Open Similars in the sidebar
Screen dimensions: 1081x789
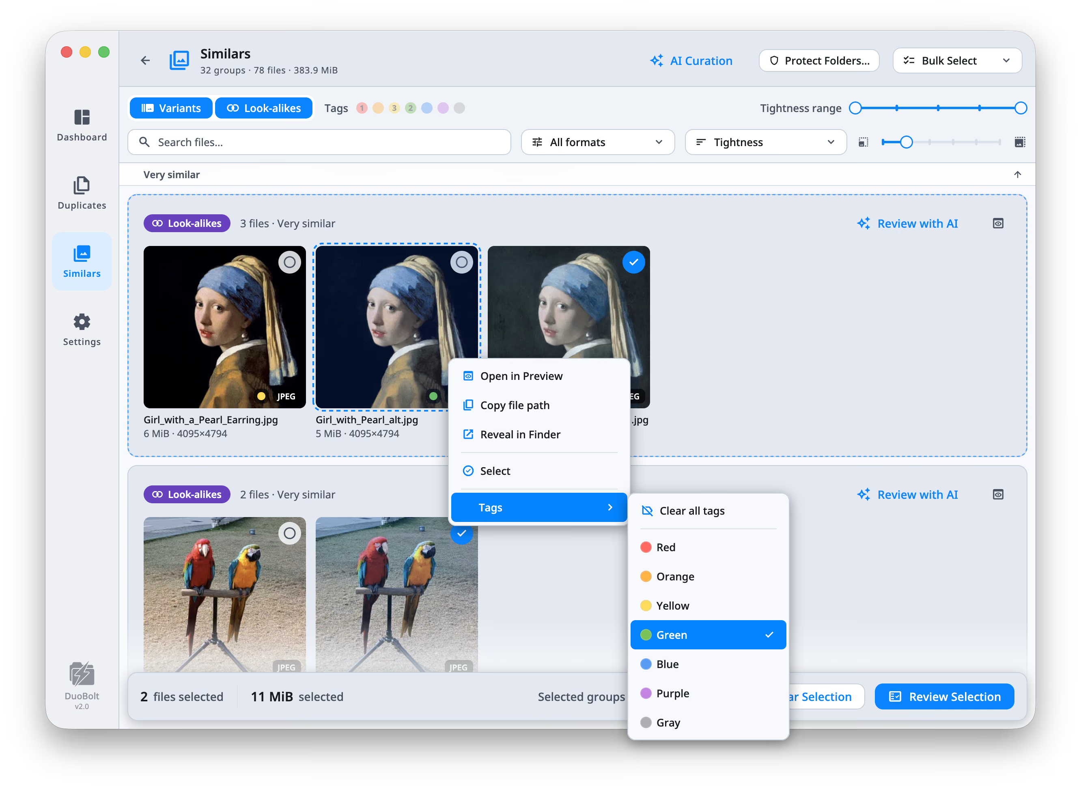(82, 262)
